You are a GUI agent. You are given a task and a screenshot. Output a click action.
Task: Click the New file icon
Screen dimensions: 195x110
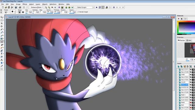3,7
